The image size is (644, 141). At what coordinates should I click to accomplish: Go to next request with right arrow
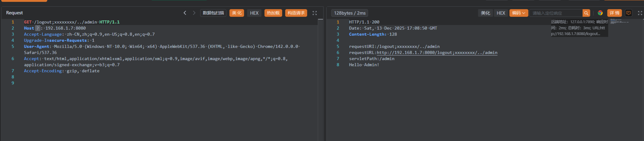coord(194,13)
